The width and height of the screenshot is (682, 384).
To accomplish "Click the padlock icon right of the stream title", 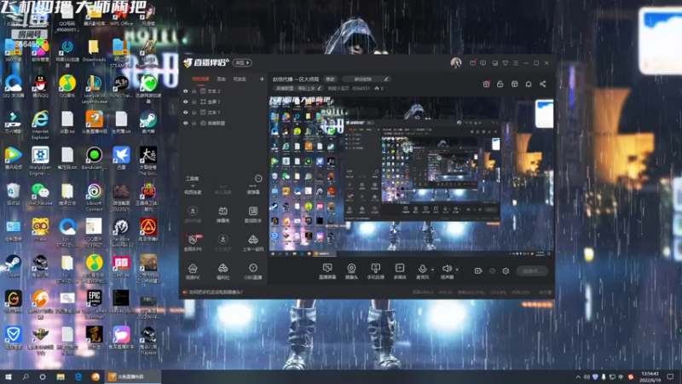I will [500, 84].
